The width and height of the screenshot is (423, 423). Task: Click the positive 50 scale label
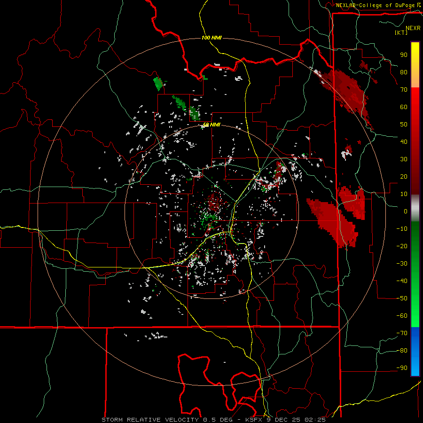(x=404, y=125)
